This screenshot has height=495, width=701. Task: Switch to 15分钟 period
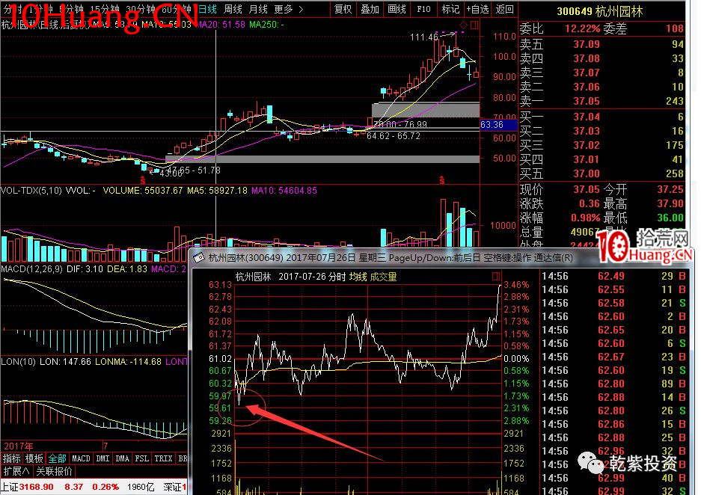[105, 10]
